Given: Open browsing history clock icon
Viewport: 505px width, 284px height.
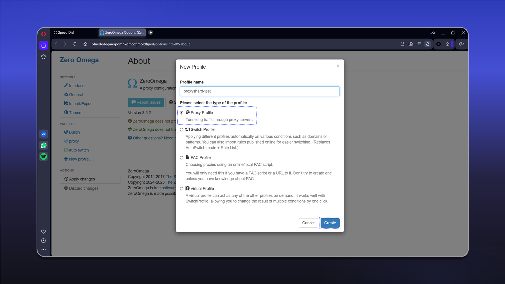Looking at the screenshot, I should pos(44,241).
